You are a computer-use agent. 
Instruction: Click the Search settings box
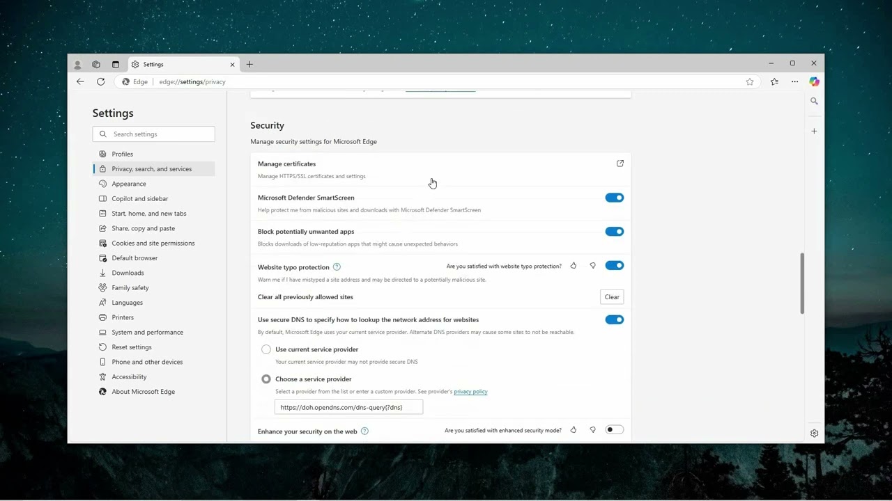click(153, 134)
